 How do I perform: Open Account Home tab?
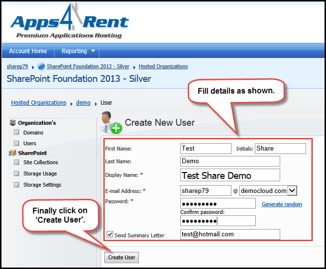[x=28, y=51]
